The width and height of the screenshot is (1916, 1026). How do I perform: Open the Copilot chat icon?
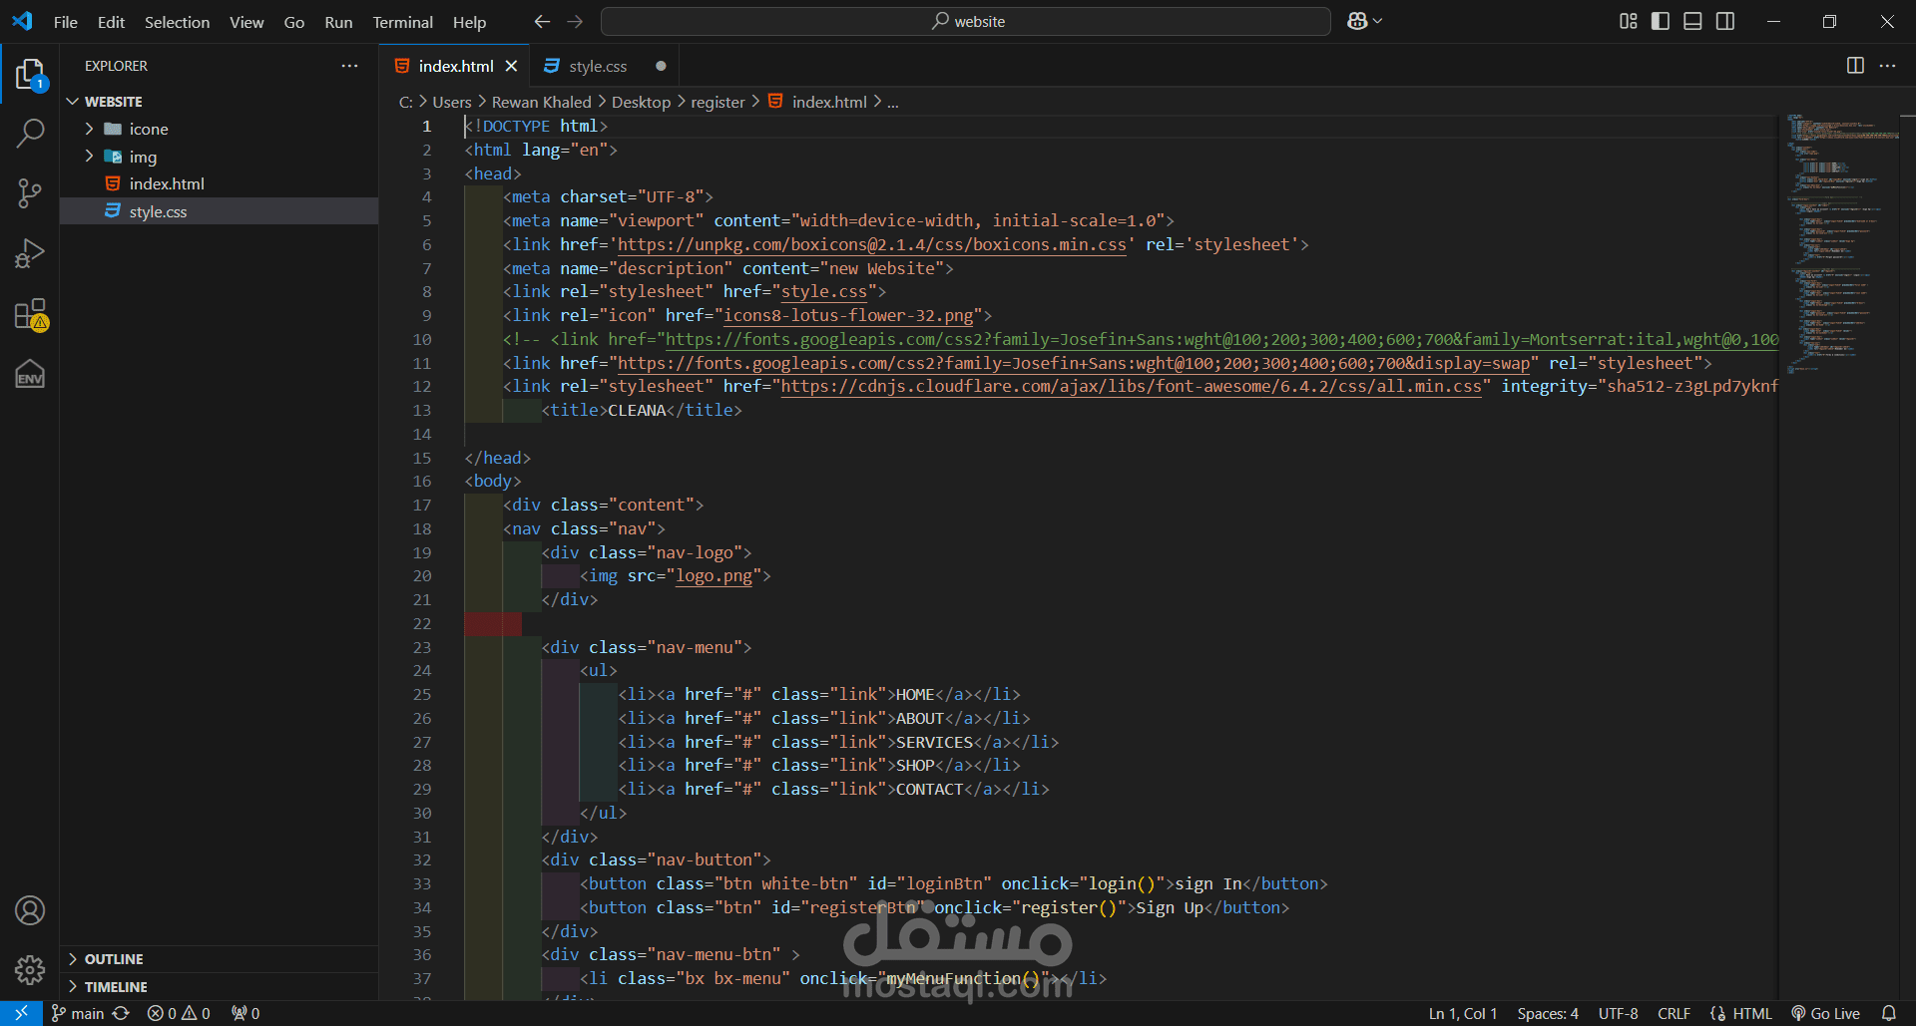coord(1357,21)
